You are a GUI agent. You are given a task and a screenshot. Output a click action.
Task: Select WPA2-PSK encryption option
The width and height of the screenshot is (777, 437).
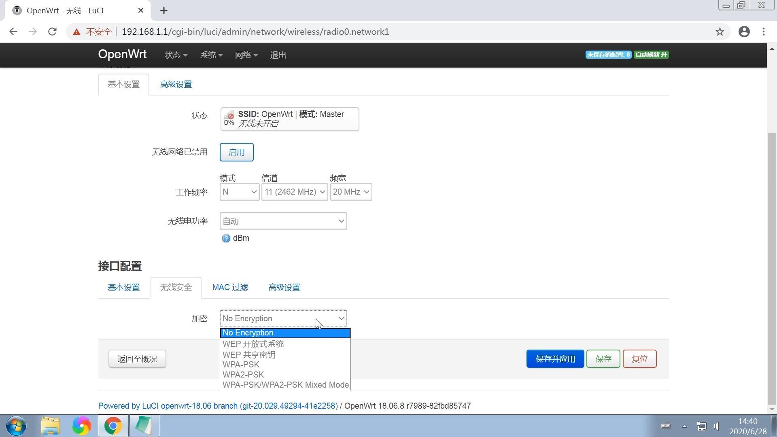243,374
